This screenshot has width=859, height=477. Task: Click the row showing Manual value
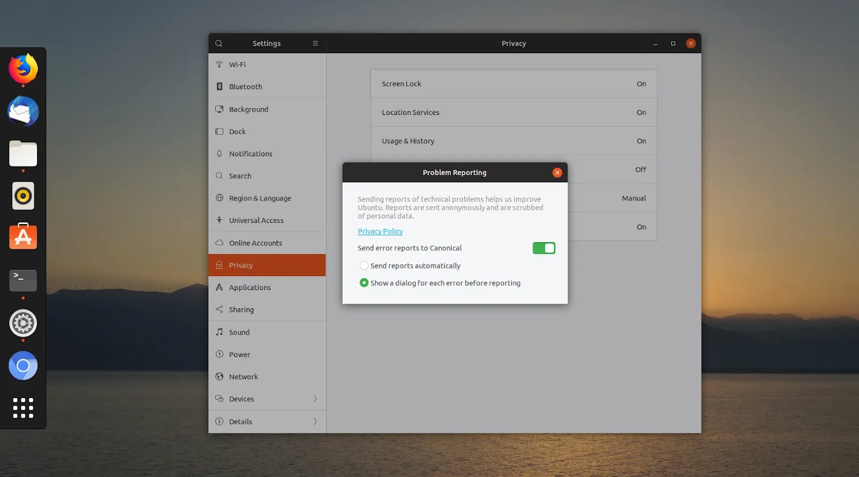(612, 198)
